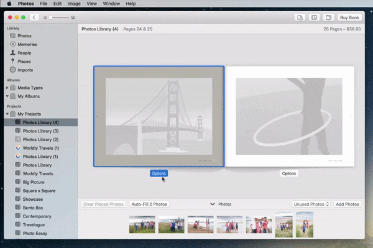This screenshot has width=373, height=248.
Task: Select Memories in the sidebar
Action: click(27, 44)
